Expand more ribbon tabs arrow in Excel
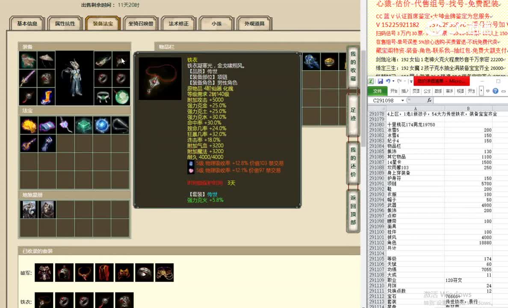The image size is (508, 308). coord(481,91)
